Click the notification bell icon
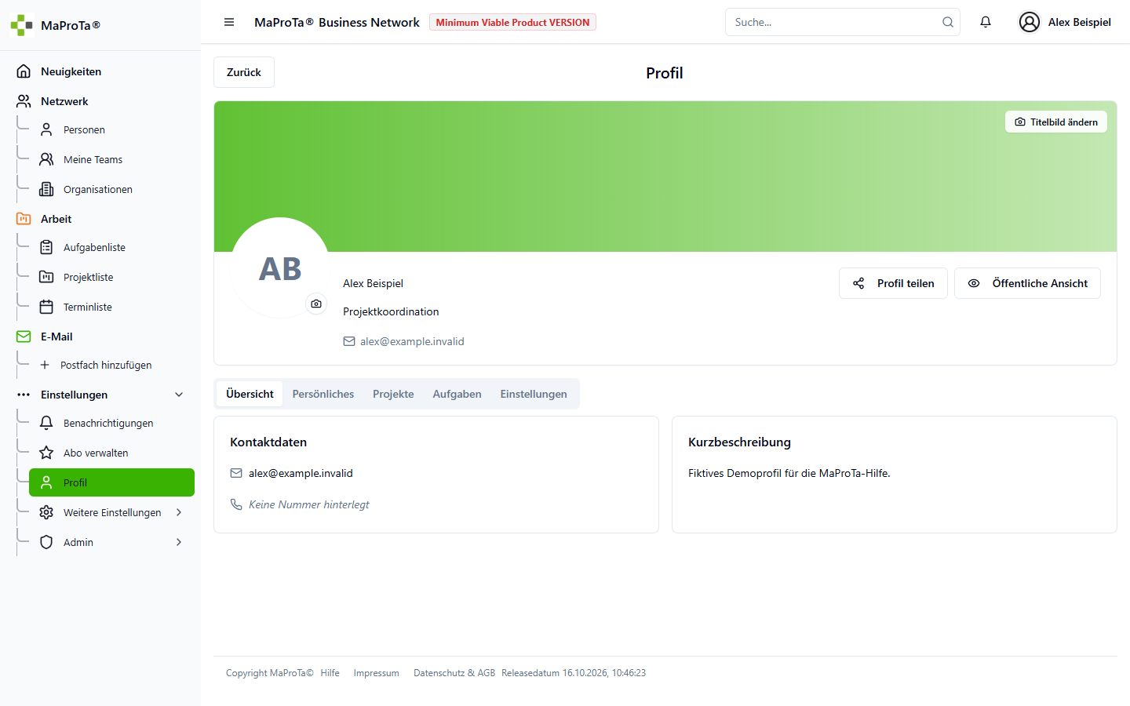The image size is (1130, 706). click(986, 22)
